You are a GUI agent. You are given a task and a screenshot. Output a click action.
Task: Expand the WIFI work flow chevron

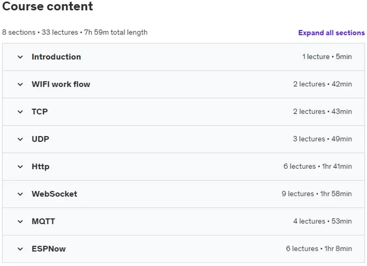[x=20, y=85]
